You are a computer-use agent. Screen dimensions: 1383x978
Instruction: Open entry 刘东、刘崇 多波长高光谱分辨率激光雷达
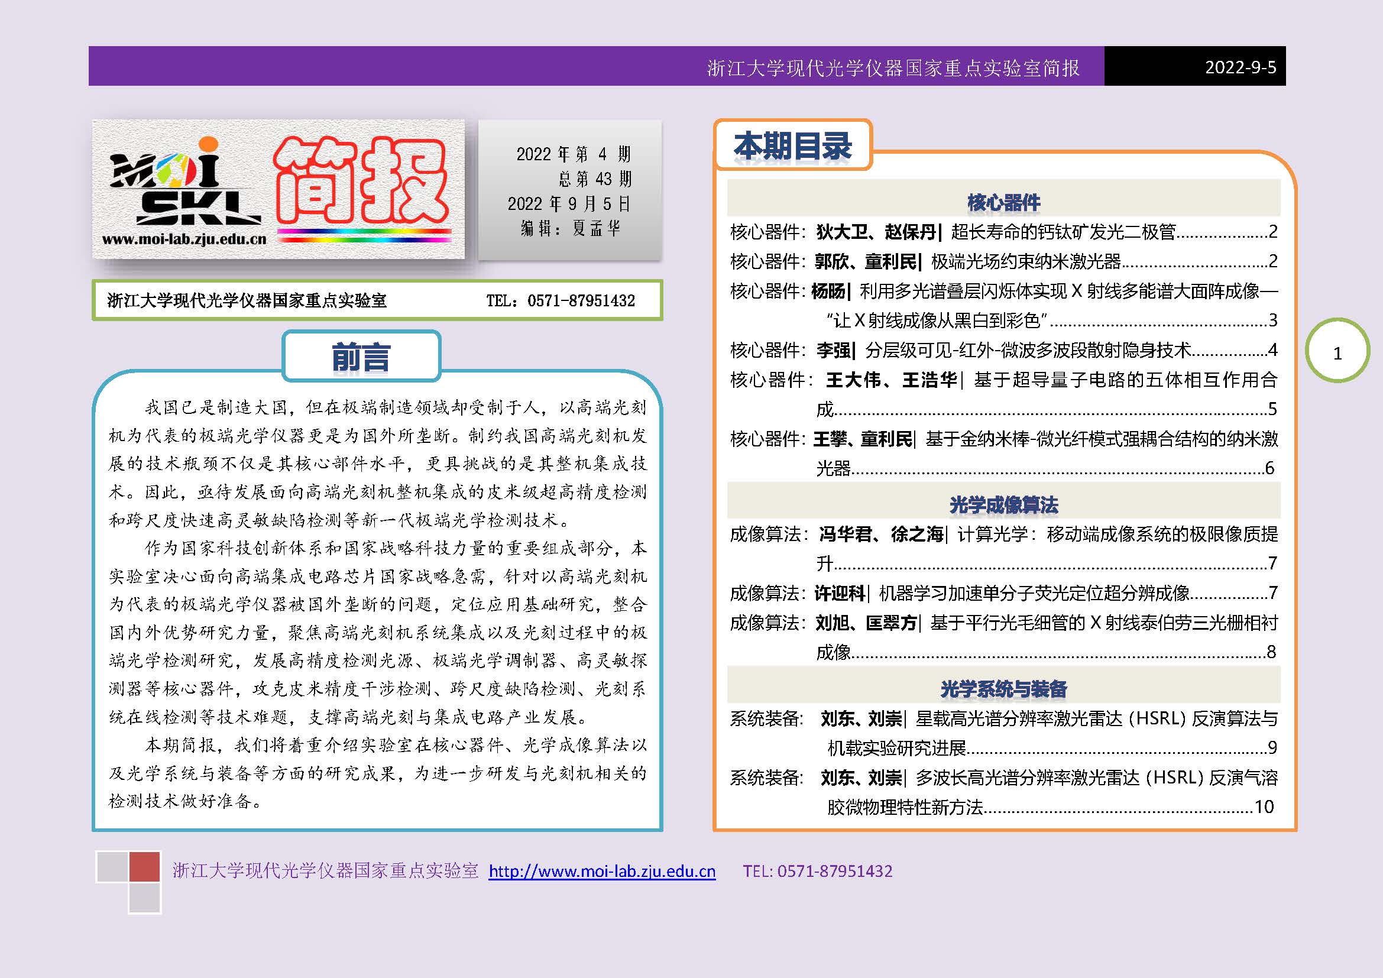click(1003, 791)
